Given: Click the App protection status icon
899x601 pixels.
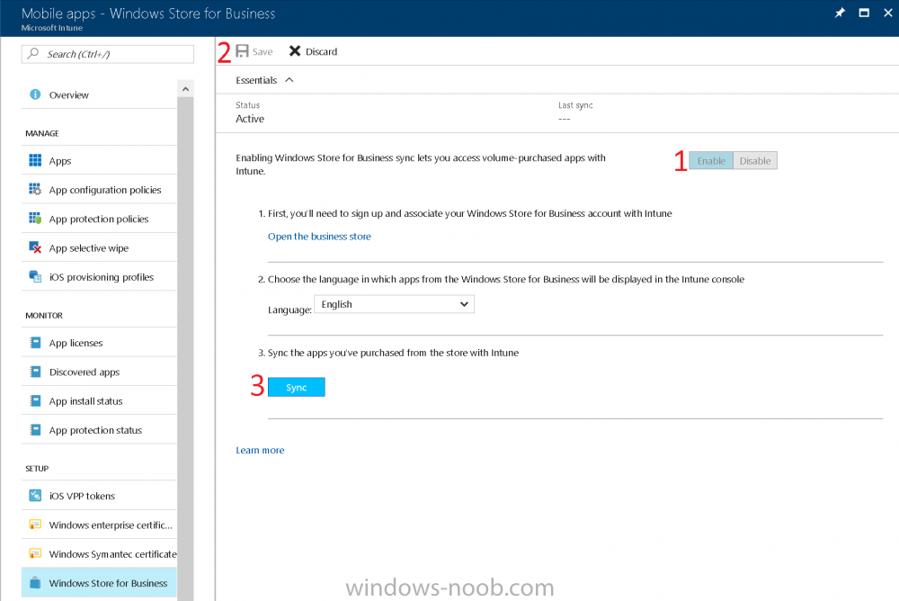Looking at the screenshot, I should point(35,429).
